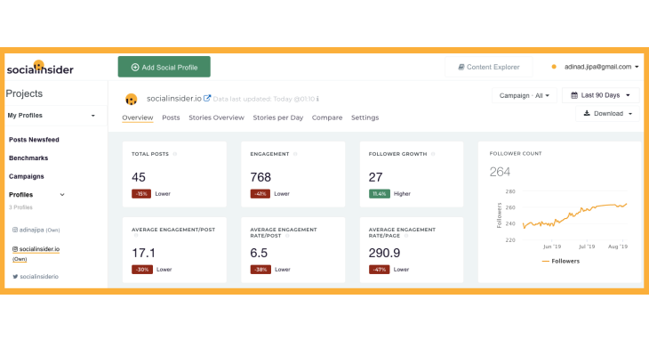This screenshot has width=649, height=356.
Task: Open the Download dropdown menu
Action: coord(607,114)
